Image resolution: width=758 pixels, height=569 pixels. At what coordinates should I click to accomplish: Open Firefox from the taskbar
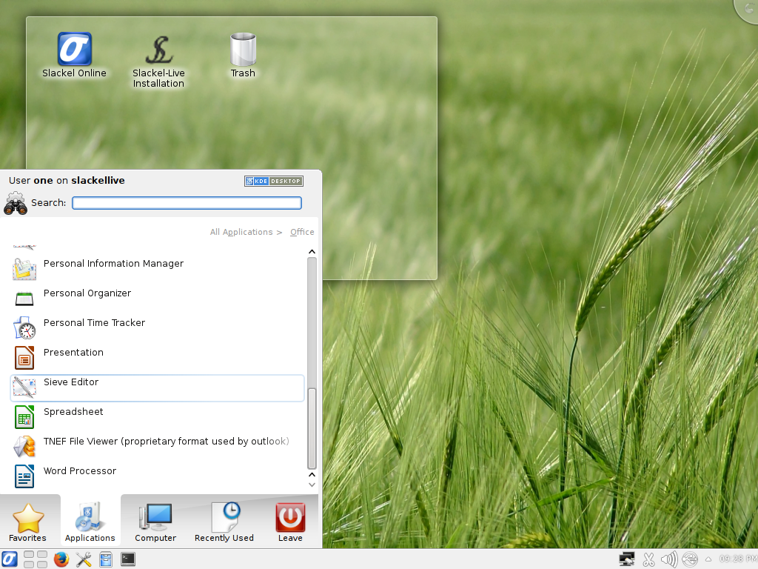[61, 559]
